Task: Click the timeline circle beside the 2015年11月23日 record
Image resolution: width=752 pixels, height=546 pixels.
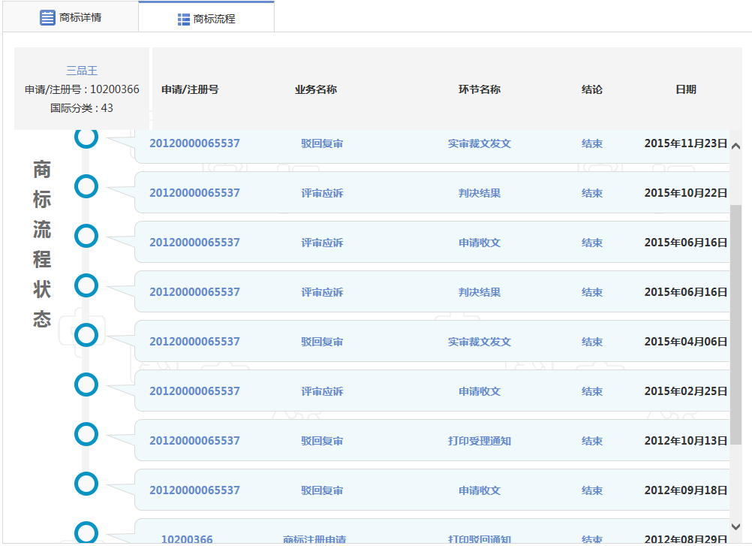Action: click(x=86, y=137)
